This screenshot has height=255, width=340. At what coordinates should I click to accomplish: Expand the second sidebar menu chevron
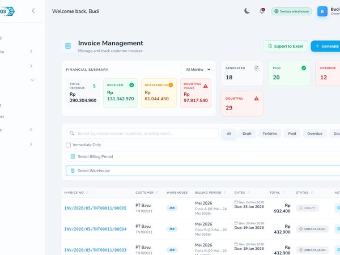pos(31,66)
